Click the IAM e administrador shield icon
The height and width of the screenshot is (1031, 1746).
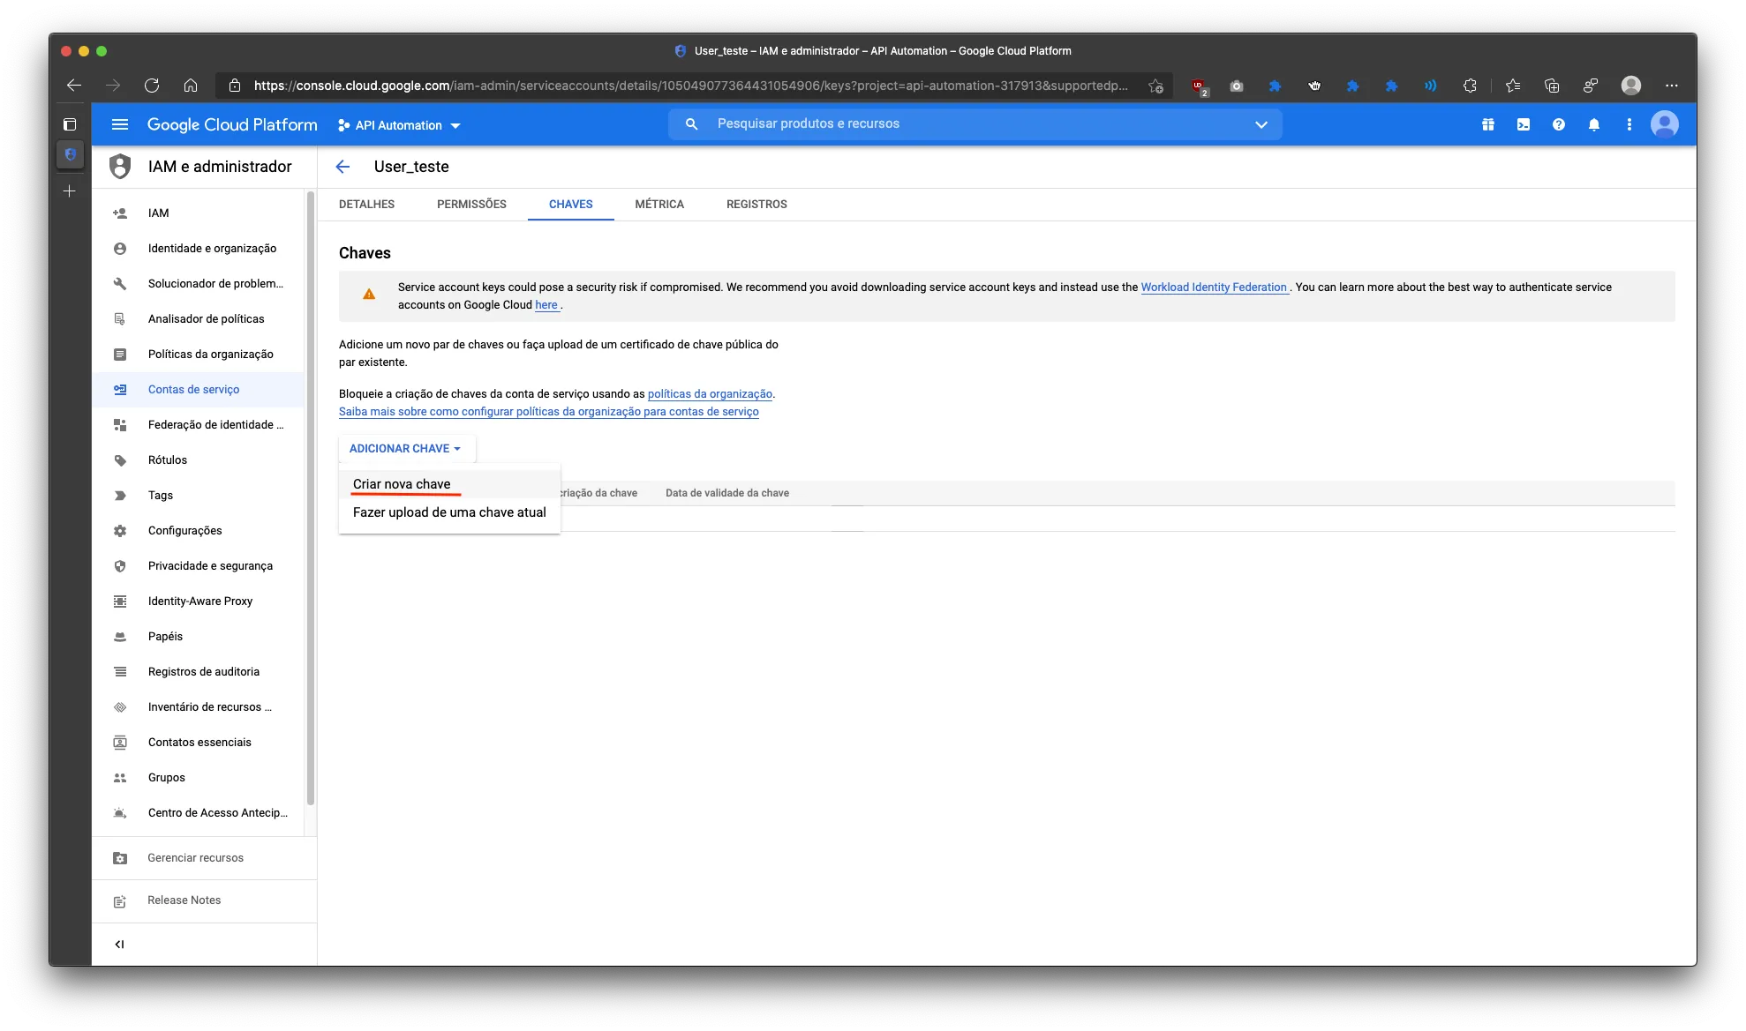120,167
